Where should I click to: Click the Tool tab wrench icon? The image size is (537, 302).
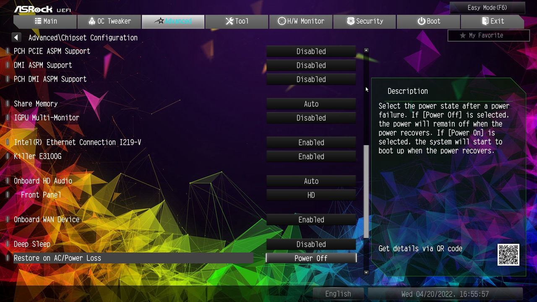pos(229,21)
